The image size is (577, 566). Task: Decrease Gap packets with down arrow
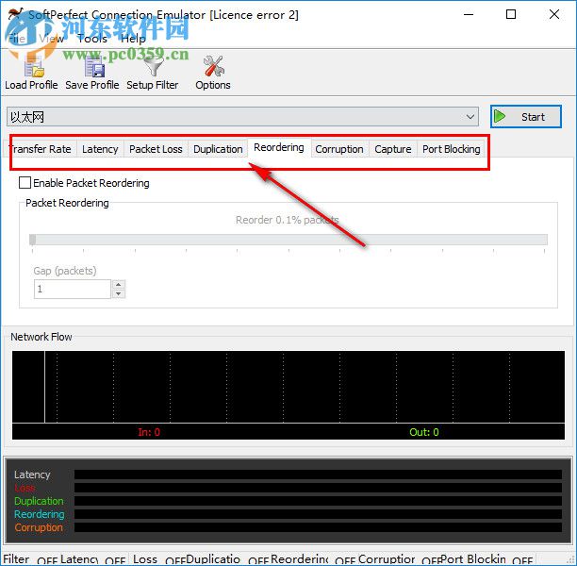(x=119, y=294)
